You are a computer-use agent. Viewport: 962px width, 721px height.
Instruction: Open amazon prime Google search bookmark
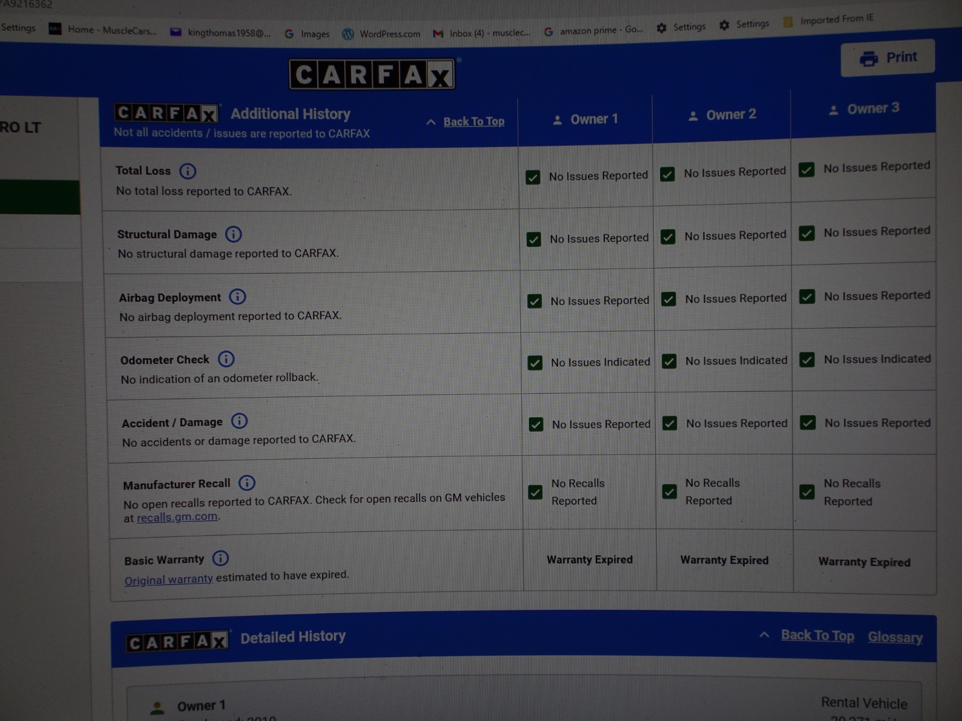[593, 31]
